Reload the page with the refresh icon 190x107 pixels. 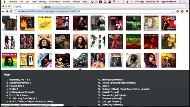(11, 11)
